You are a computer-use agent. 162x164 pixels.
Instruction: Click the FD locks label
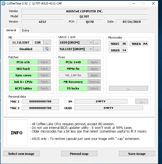(x=73, y=88)
